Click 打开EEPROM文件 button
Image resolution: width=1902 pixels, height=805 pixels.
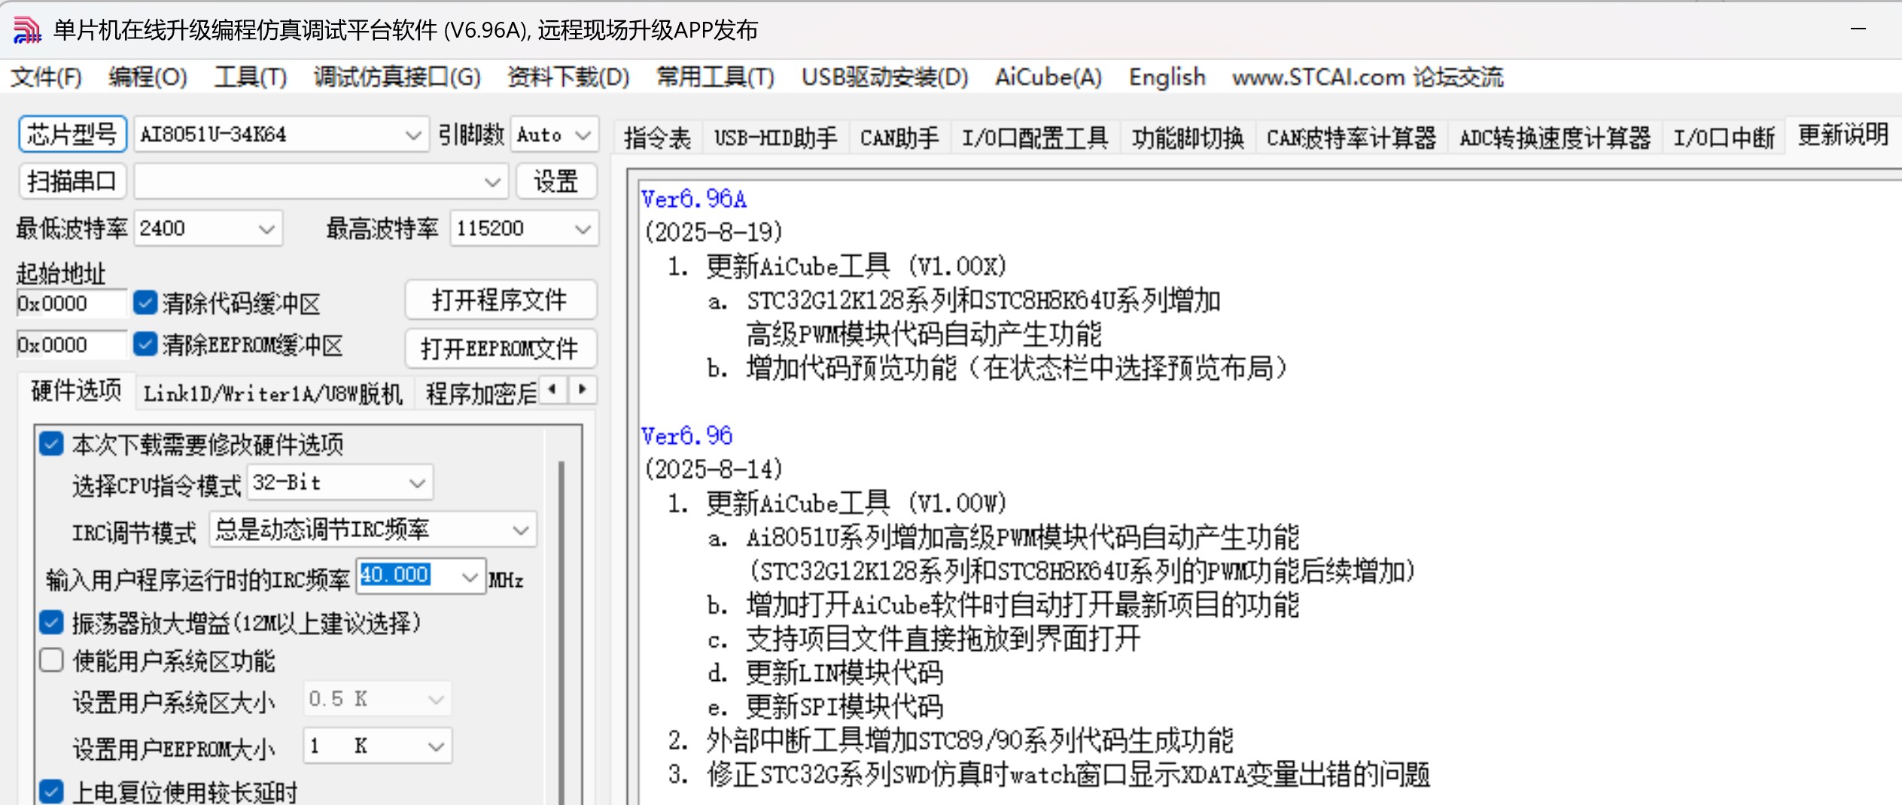coord(501,348)
